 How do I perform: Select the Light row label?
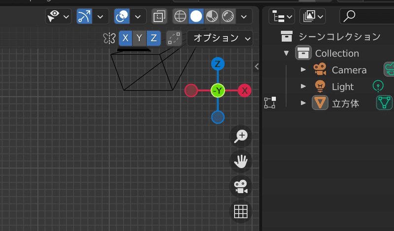coord(342,87)
